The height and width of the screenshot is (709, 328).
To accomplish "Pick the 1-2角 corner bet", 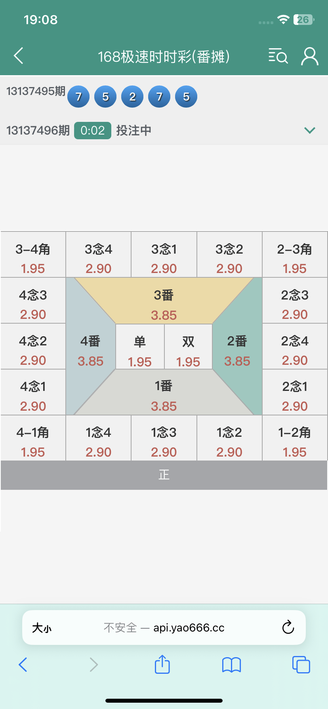I will [x=294, y=441].
